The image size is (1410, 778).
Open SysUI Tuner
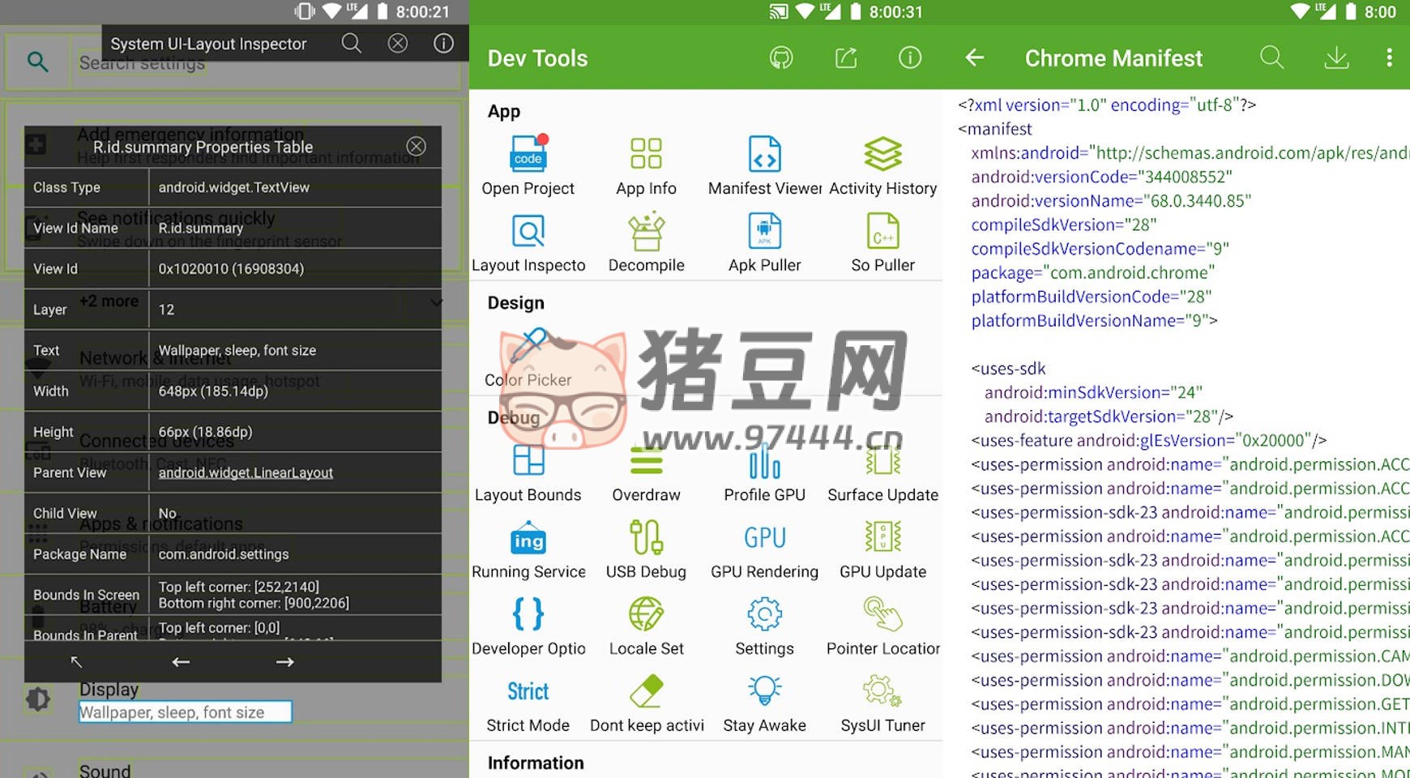[x=882, y=704]
